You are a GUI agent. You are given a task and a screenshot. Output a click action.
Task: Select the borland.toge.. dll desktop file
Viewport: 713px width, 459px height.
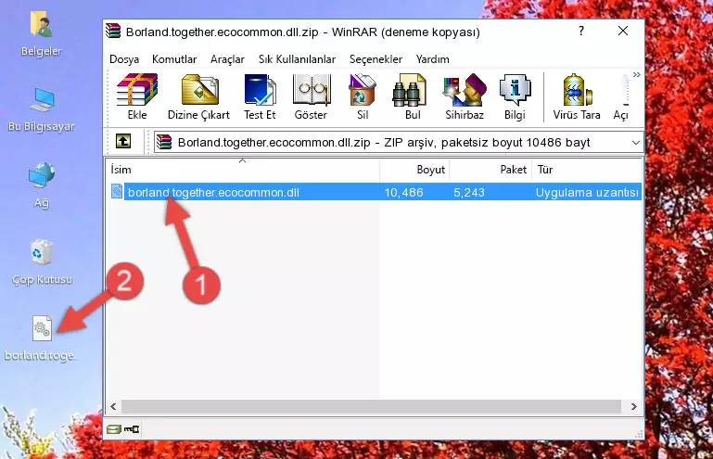[42, 338]
